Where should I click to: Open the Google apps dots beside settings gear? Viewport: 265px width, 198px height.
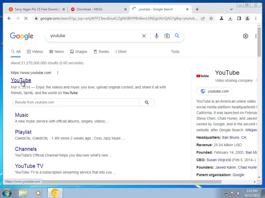256,36
